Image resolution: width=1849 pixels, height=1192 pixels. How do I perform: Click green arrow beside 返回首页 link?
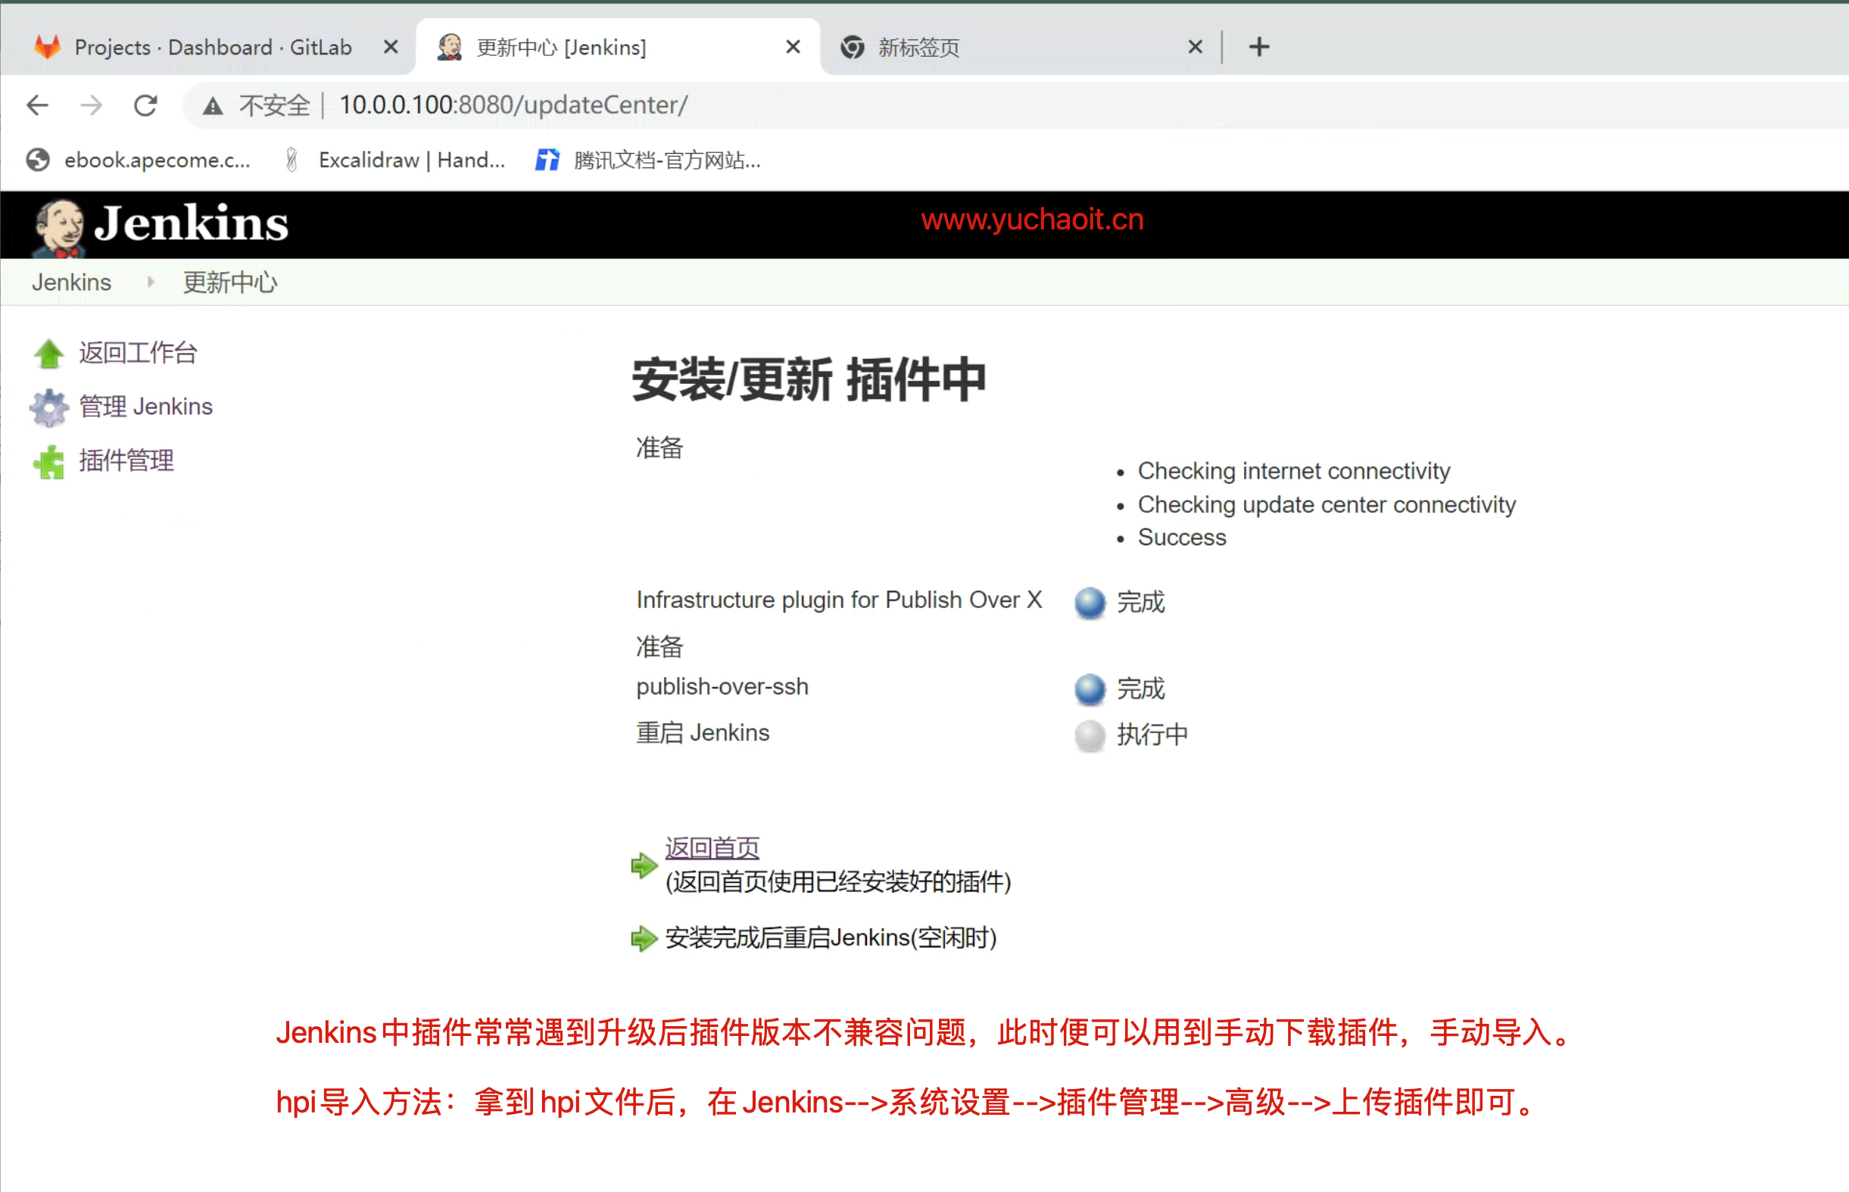click(x=644, y=865)
